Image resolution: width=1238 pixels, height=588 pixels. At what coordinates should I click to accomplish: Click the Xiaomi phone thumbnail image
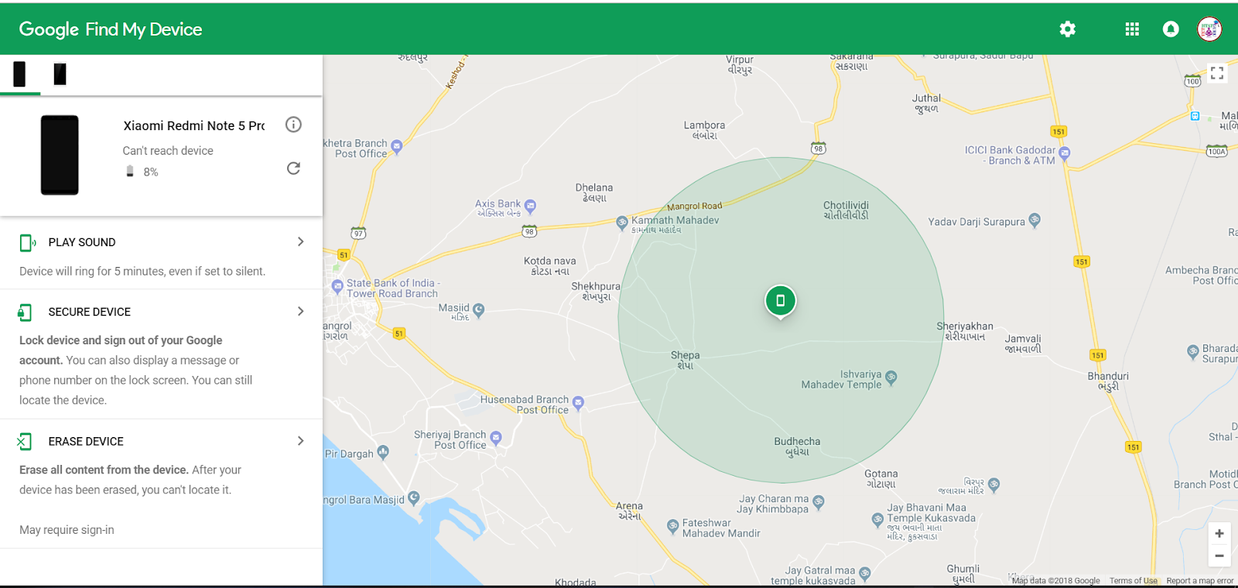[60, 155]
